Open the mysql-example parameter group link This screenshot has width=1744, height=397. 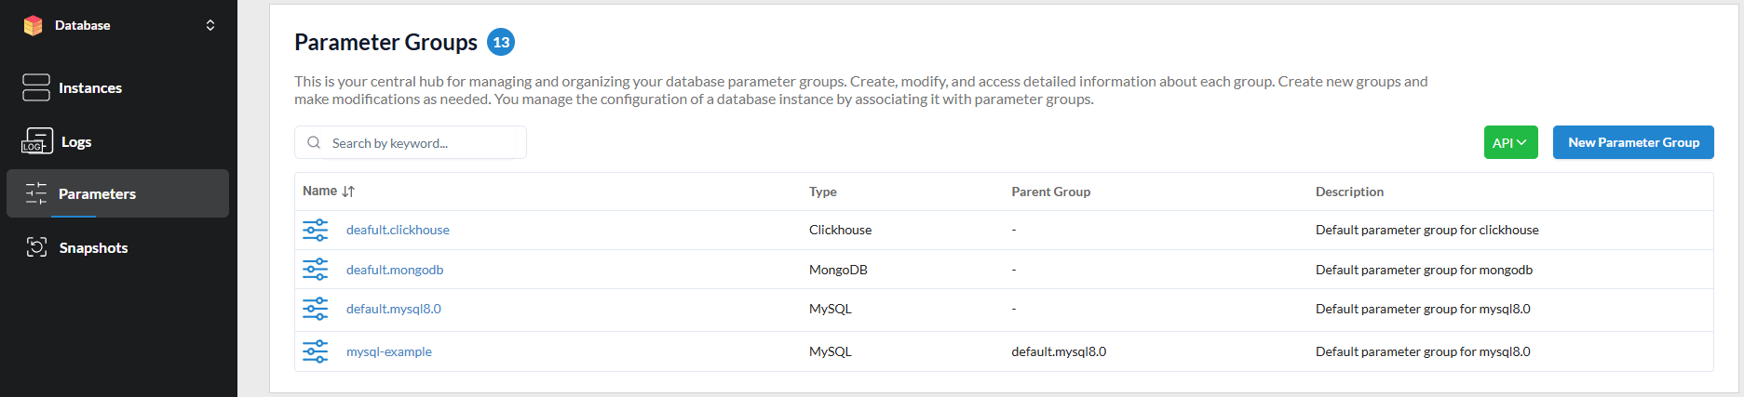point(388,351)
